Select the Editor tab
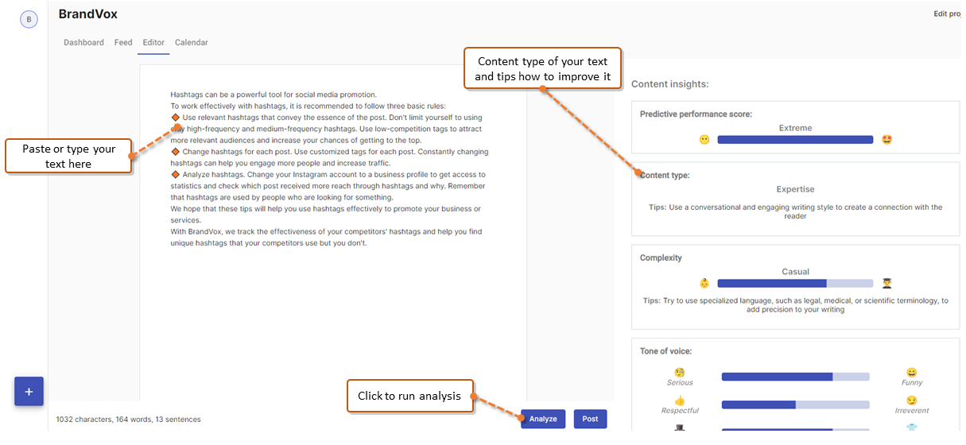 153,42
